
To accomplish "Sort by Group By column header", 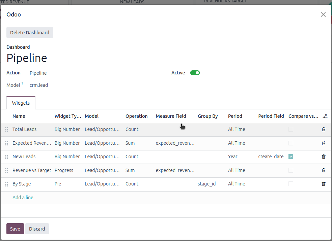I will tap(208, 116).
